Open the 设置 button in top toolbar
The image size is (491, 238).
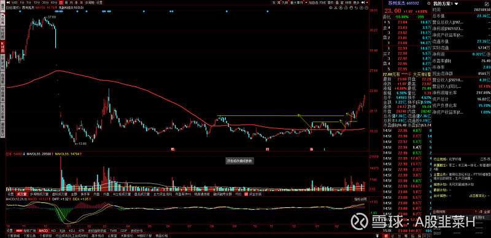(99, 2)
